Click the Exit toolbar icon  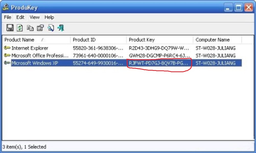61,28
